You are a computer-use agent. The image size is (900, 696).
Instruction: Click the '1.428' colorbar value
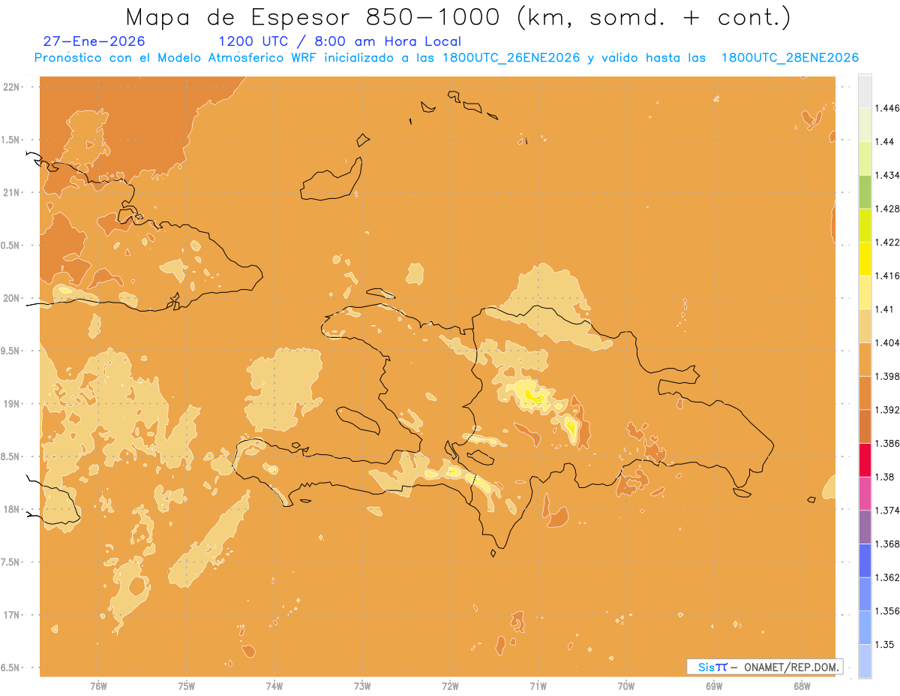886,209
